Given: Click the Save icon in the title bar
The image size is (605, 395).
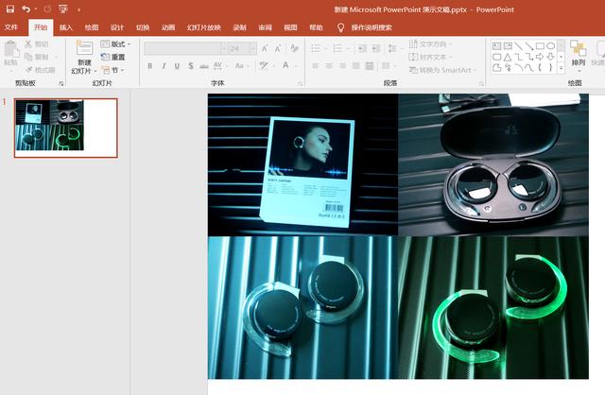Looking at the screenshot, I should coord(10,9).
